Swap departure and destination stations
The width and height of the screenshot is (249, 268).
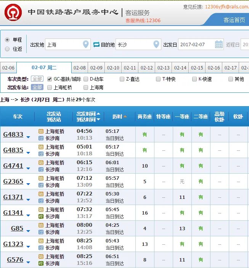click(x=96, y=45)
